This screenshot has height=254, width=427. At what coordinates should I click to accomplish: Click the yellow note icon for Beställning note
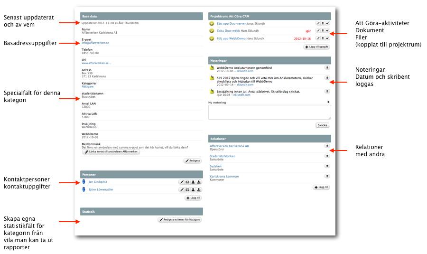tap(212, 91)
